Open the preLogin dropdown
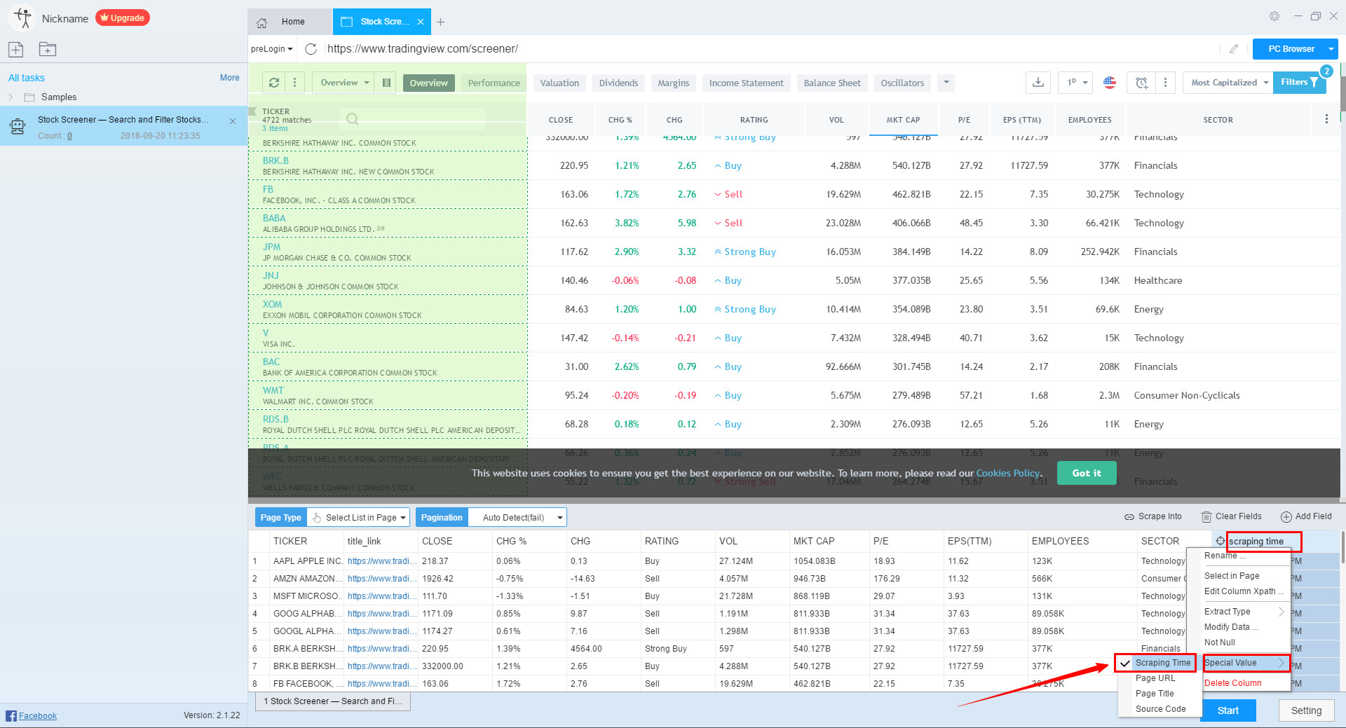Viewport: 1346px width, 728px height. (271, 48)
